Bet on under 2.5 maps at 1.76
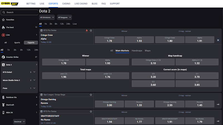This screenshot has height=125, width=223. click(x=108, y=76)
